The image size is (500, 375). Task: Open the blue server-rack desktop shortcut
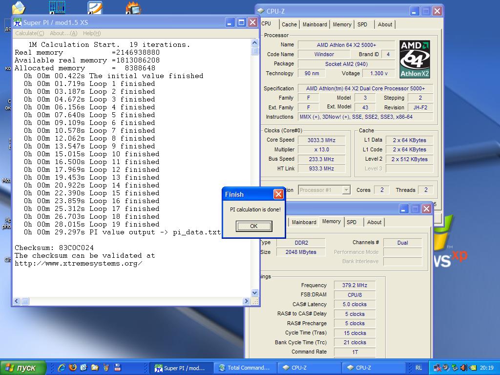coord(57,7)
